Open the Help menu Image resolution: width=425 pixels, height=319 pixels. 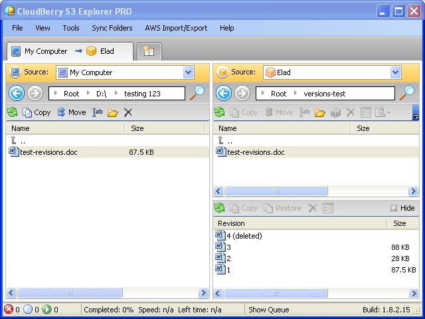pos(227,28)
